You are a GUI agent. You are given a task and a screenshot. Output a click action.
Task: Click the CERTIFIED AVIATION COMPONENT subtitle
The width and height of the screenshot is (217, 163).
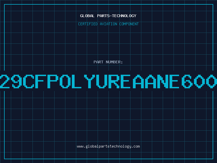[108, 24]
